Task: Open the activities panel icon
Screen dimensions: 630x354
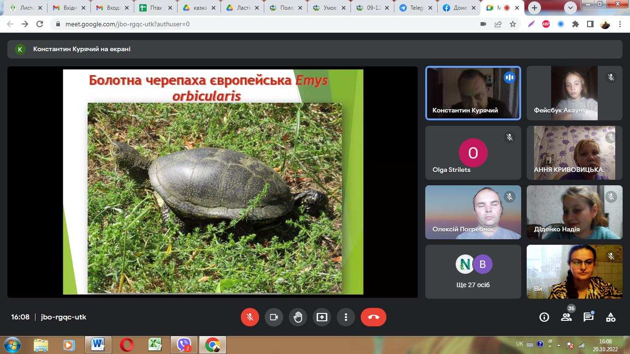Action: point(611,317)
